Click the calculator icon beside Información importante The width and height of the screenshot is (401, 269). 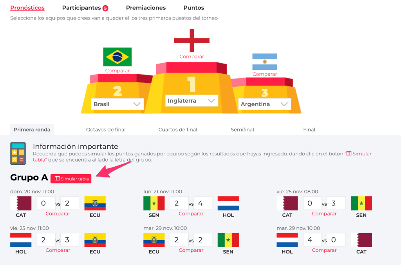18,153
